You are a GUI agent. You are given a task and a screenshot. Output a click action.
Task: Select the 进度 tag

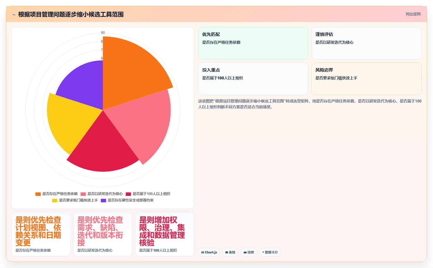[249, 252]
